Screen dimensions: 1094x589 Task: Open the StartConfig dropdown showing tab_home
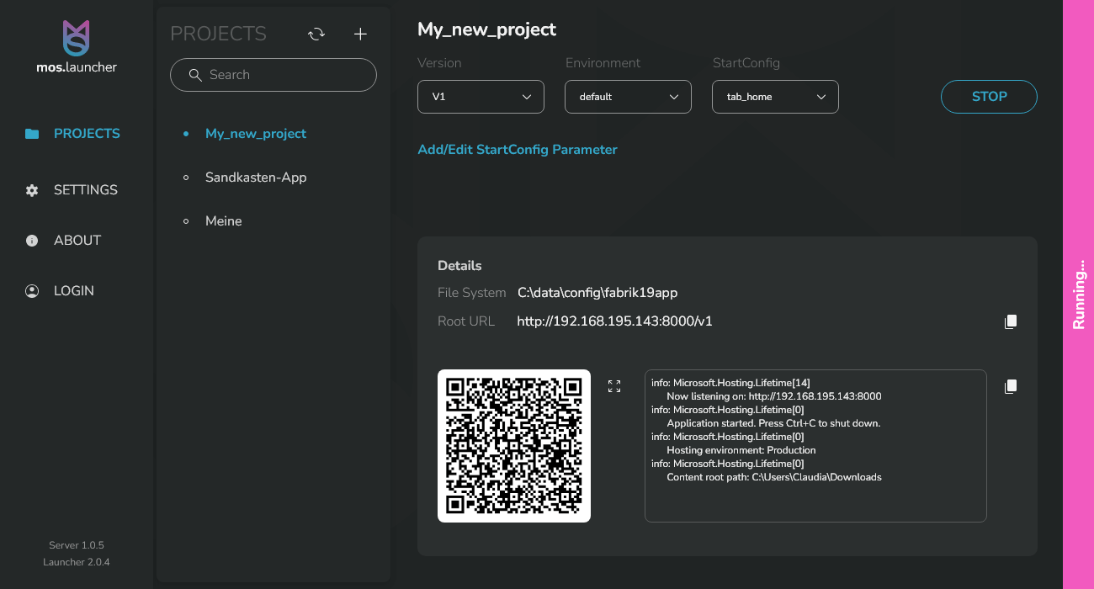(774, 97)
